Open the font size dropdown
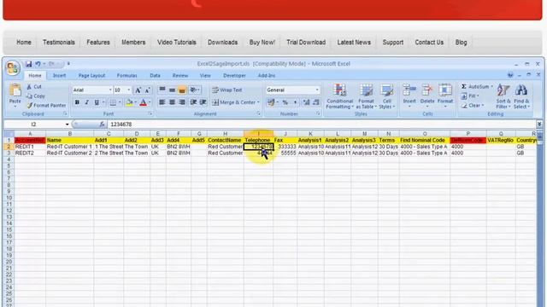This screenshot has width=547, height=307. (x=129, y=90)
